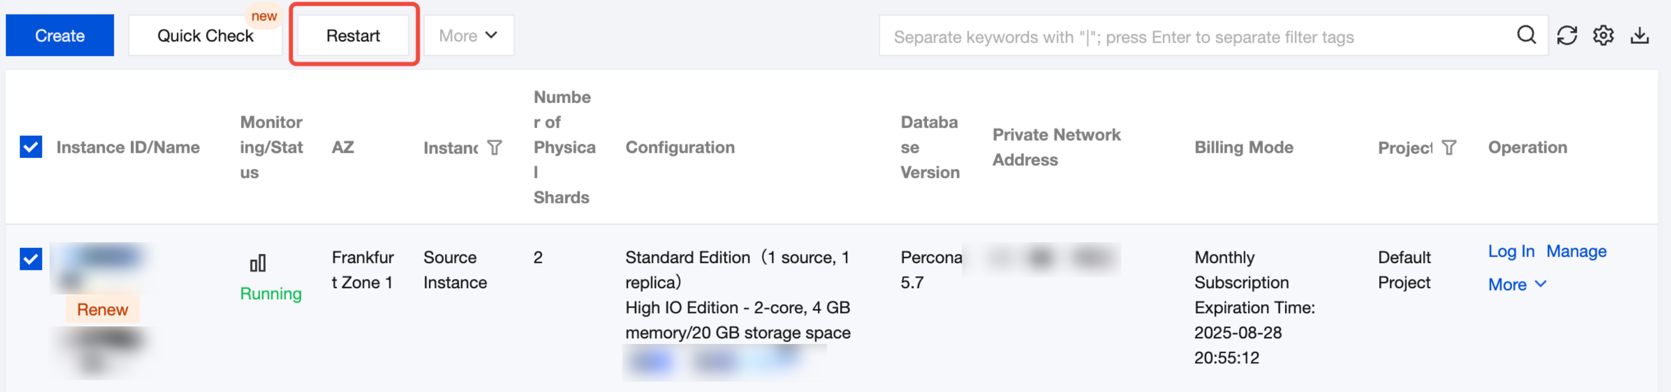Uncheck the instance row checkbox
The width and height of the screenshot is (1671, 392).
31,259
